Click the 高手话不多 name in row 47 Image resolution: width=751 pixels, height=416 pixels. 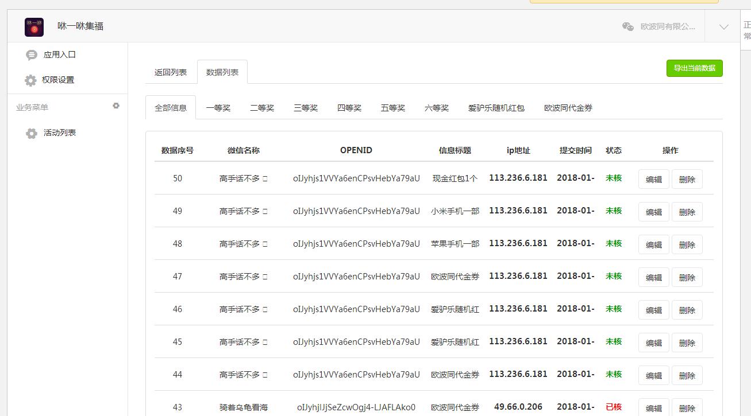pyautogui.click(x=244, y=277)
